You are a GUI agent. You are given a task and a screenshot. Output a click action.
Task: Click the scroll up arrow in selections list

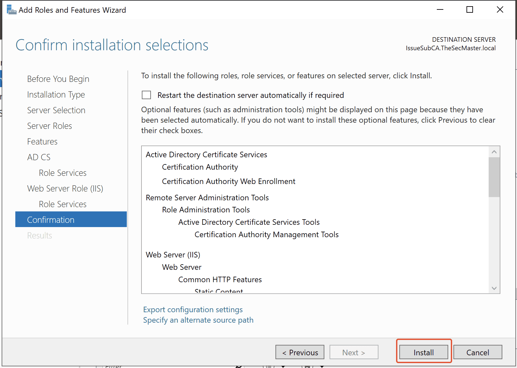tap(494, 152)
